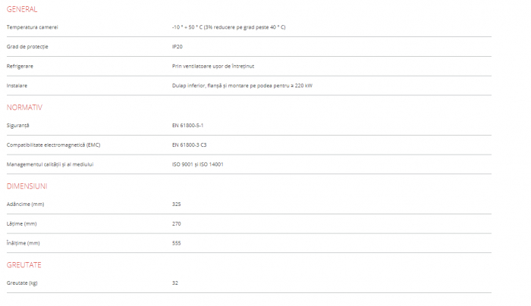Select the ISO 9001 și ISO 14001 value
Screen dimensions: 531x306
pyautogui.click(x=197, y=164)
